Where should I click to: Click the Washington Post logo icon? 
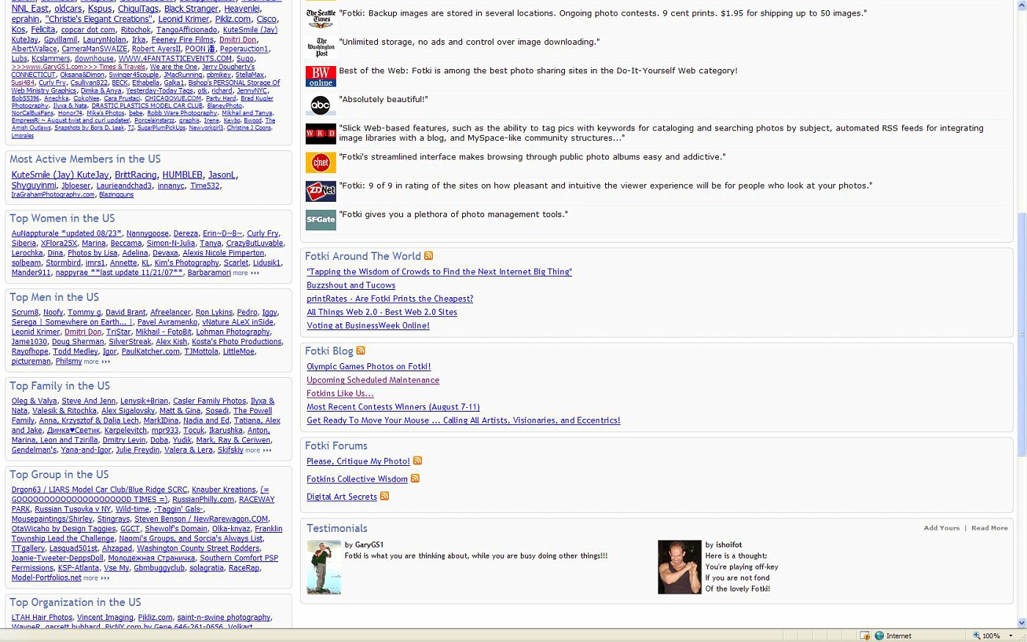click(321, 48)
